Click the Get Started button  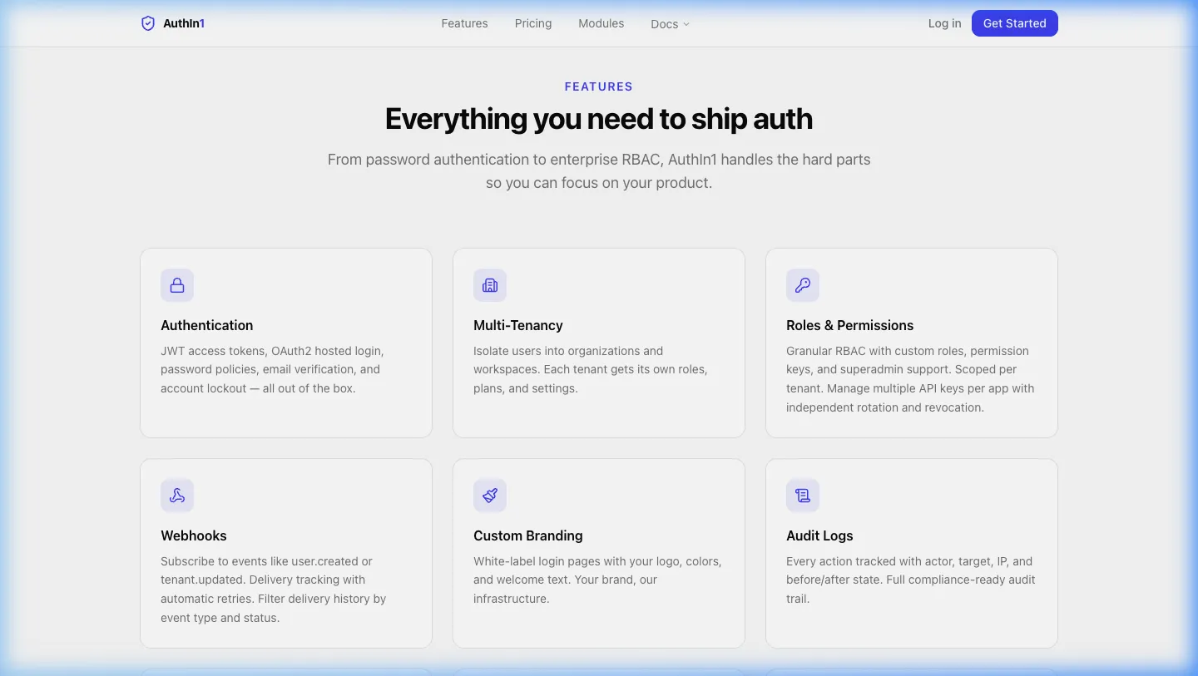click(x=1015, y=23)
